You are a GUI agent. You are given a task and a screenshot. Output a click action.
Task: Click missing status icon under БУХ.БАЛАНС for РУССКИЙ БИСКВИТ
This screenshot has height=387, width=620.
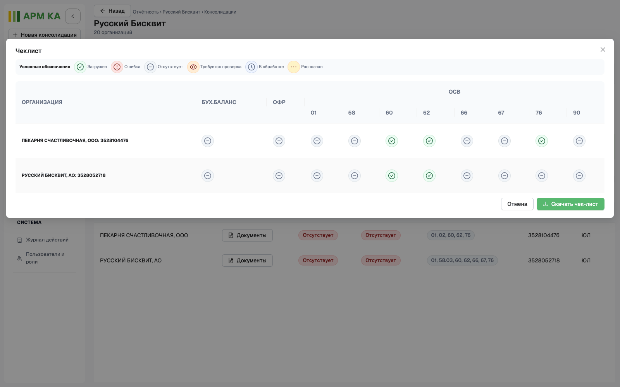208,176
